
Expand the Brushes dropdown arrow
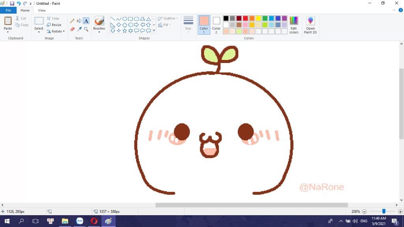point(99,32)
